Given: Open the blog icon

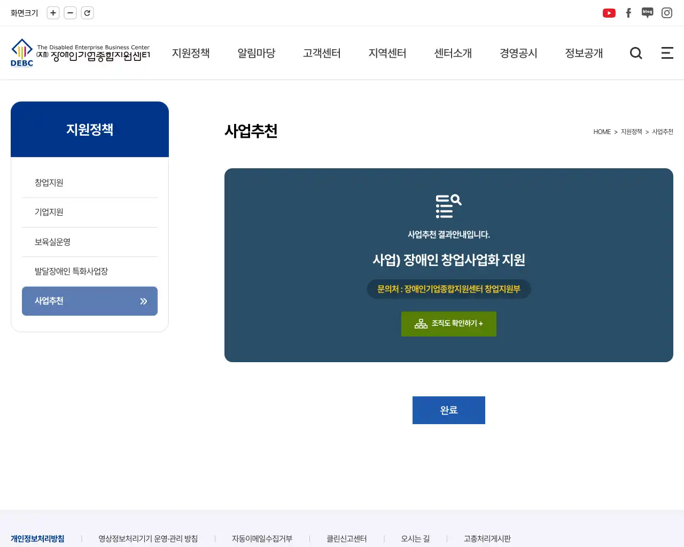Looking at the screenshot, I should 648,13.
